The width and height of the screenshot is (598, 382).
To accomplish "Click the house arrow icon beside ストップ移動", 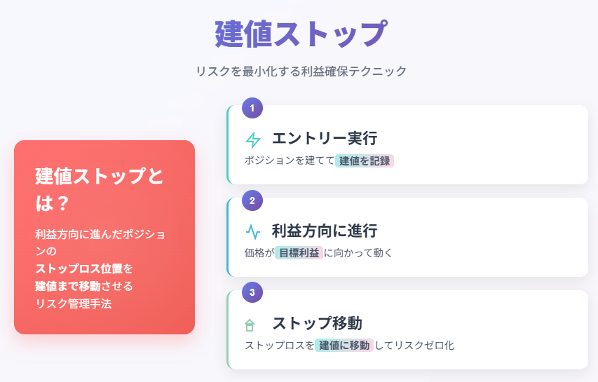I will coord(250,325).
